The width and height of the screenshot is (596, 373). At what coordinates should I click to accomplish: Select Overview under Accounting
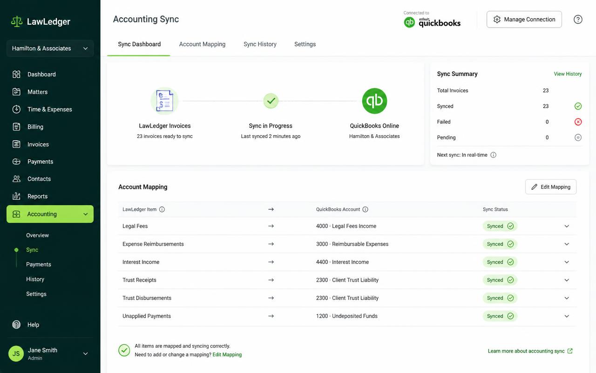[x=37, y=235]
